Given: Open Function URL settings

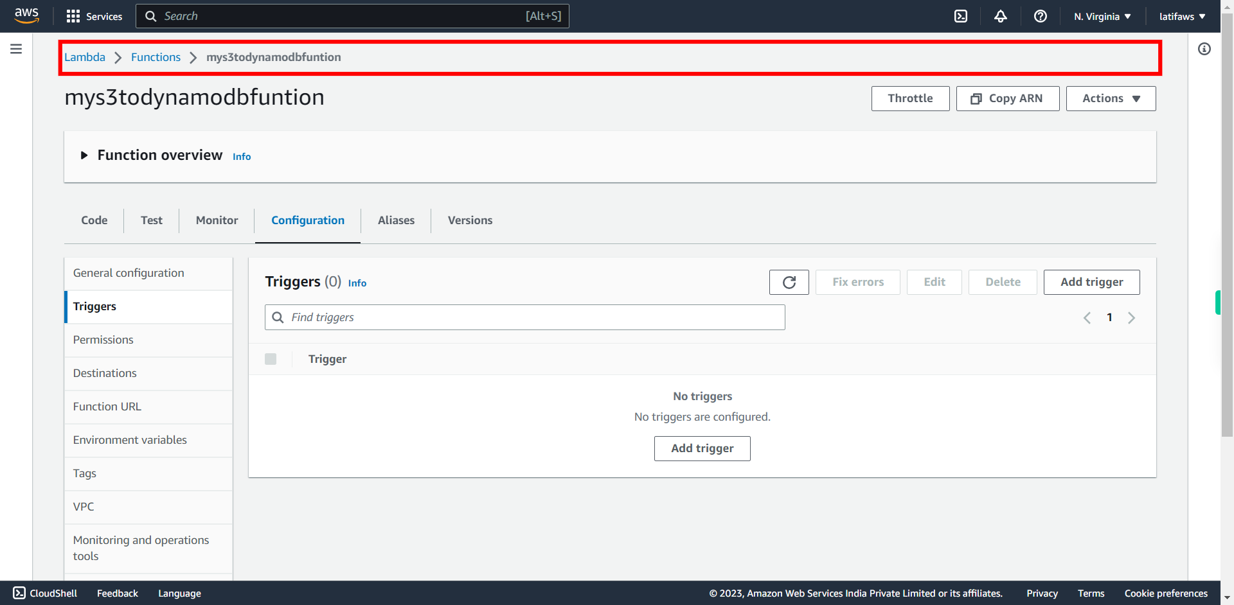Looking at the screenshot, I should [148, 407].
